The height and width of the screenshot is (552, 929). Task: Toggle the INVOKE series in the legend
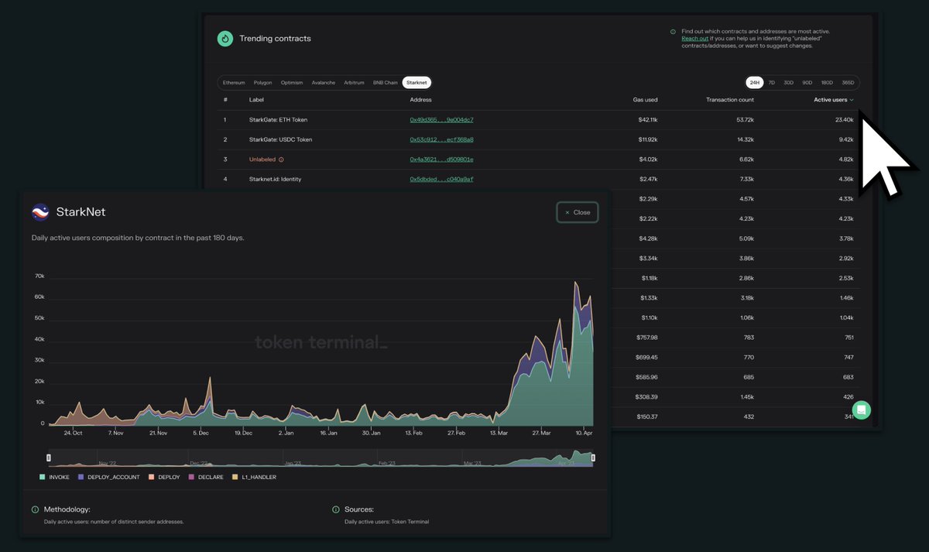[54, 477]
